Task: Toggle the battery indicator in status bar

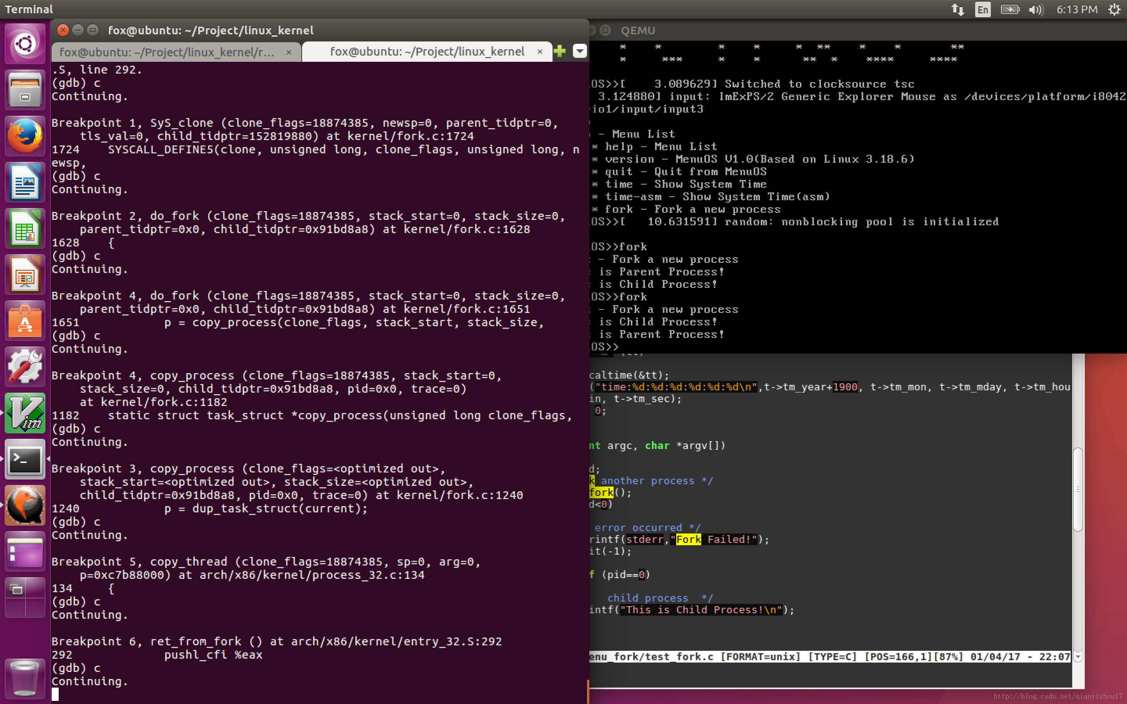Action: coord(1008,9)
